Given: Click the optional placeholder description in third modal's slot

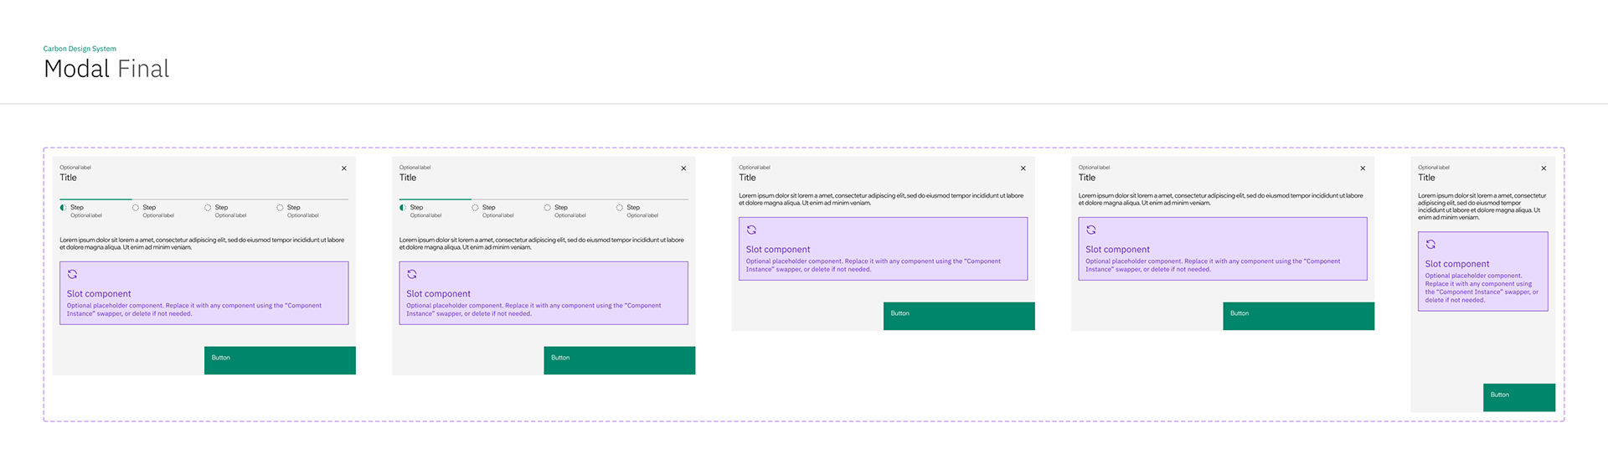Looking at the screenshot, I should (x=874, y=266).
